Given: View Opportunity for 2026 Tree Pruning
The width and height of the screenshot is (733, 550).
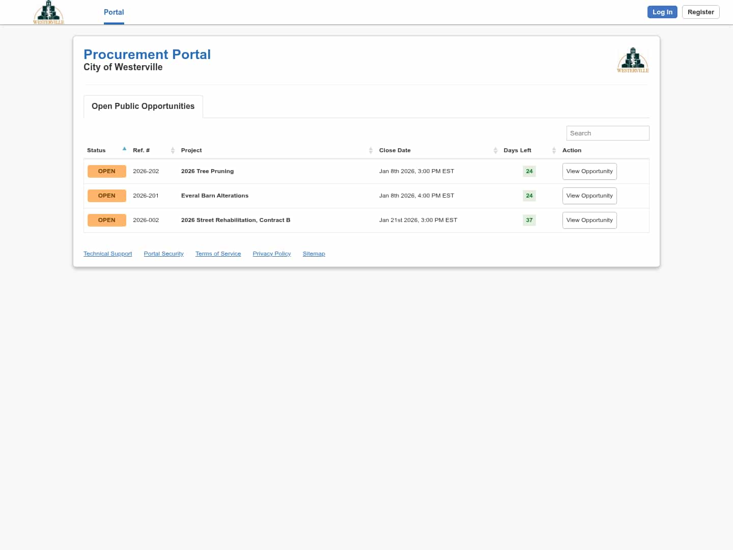Looking at the screenshot, I should 589,172.
